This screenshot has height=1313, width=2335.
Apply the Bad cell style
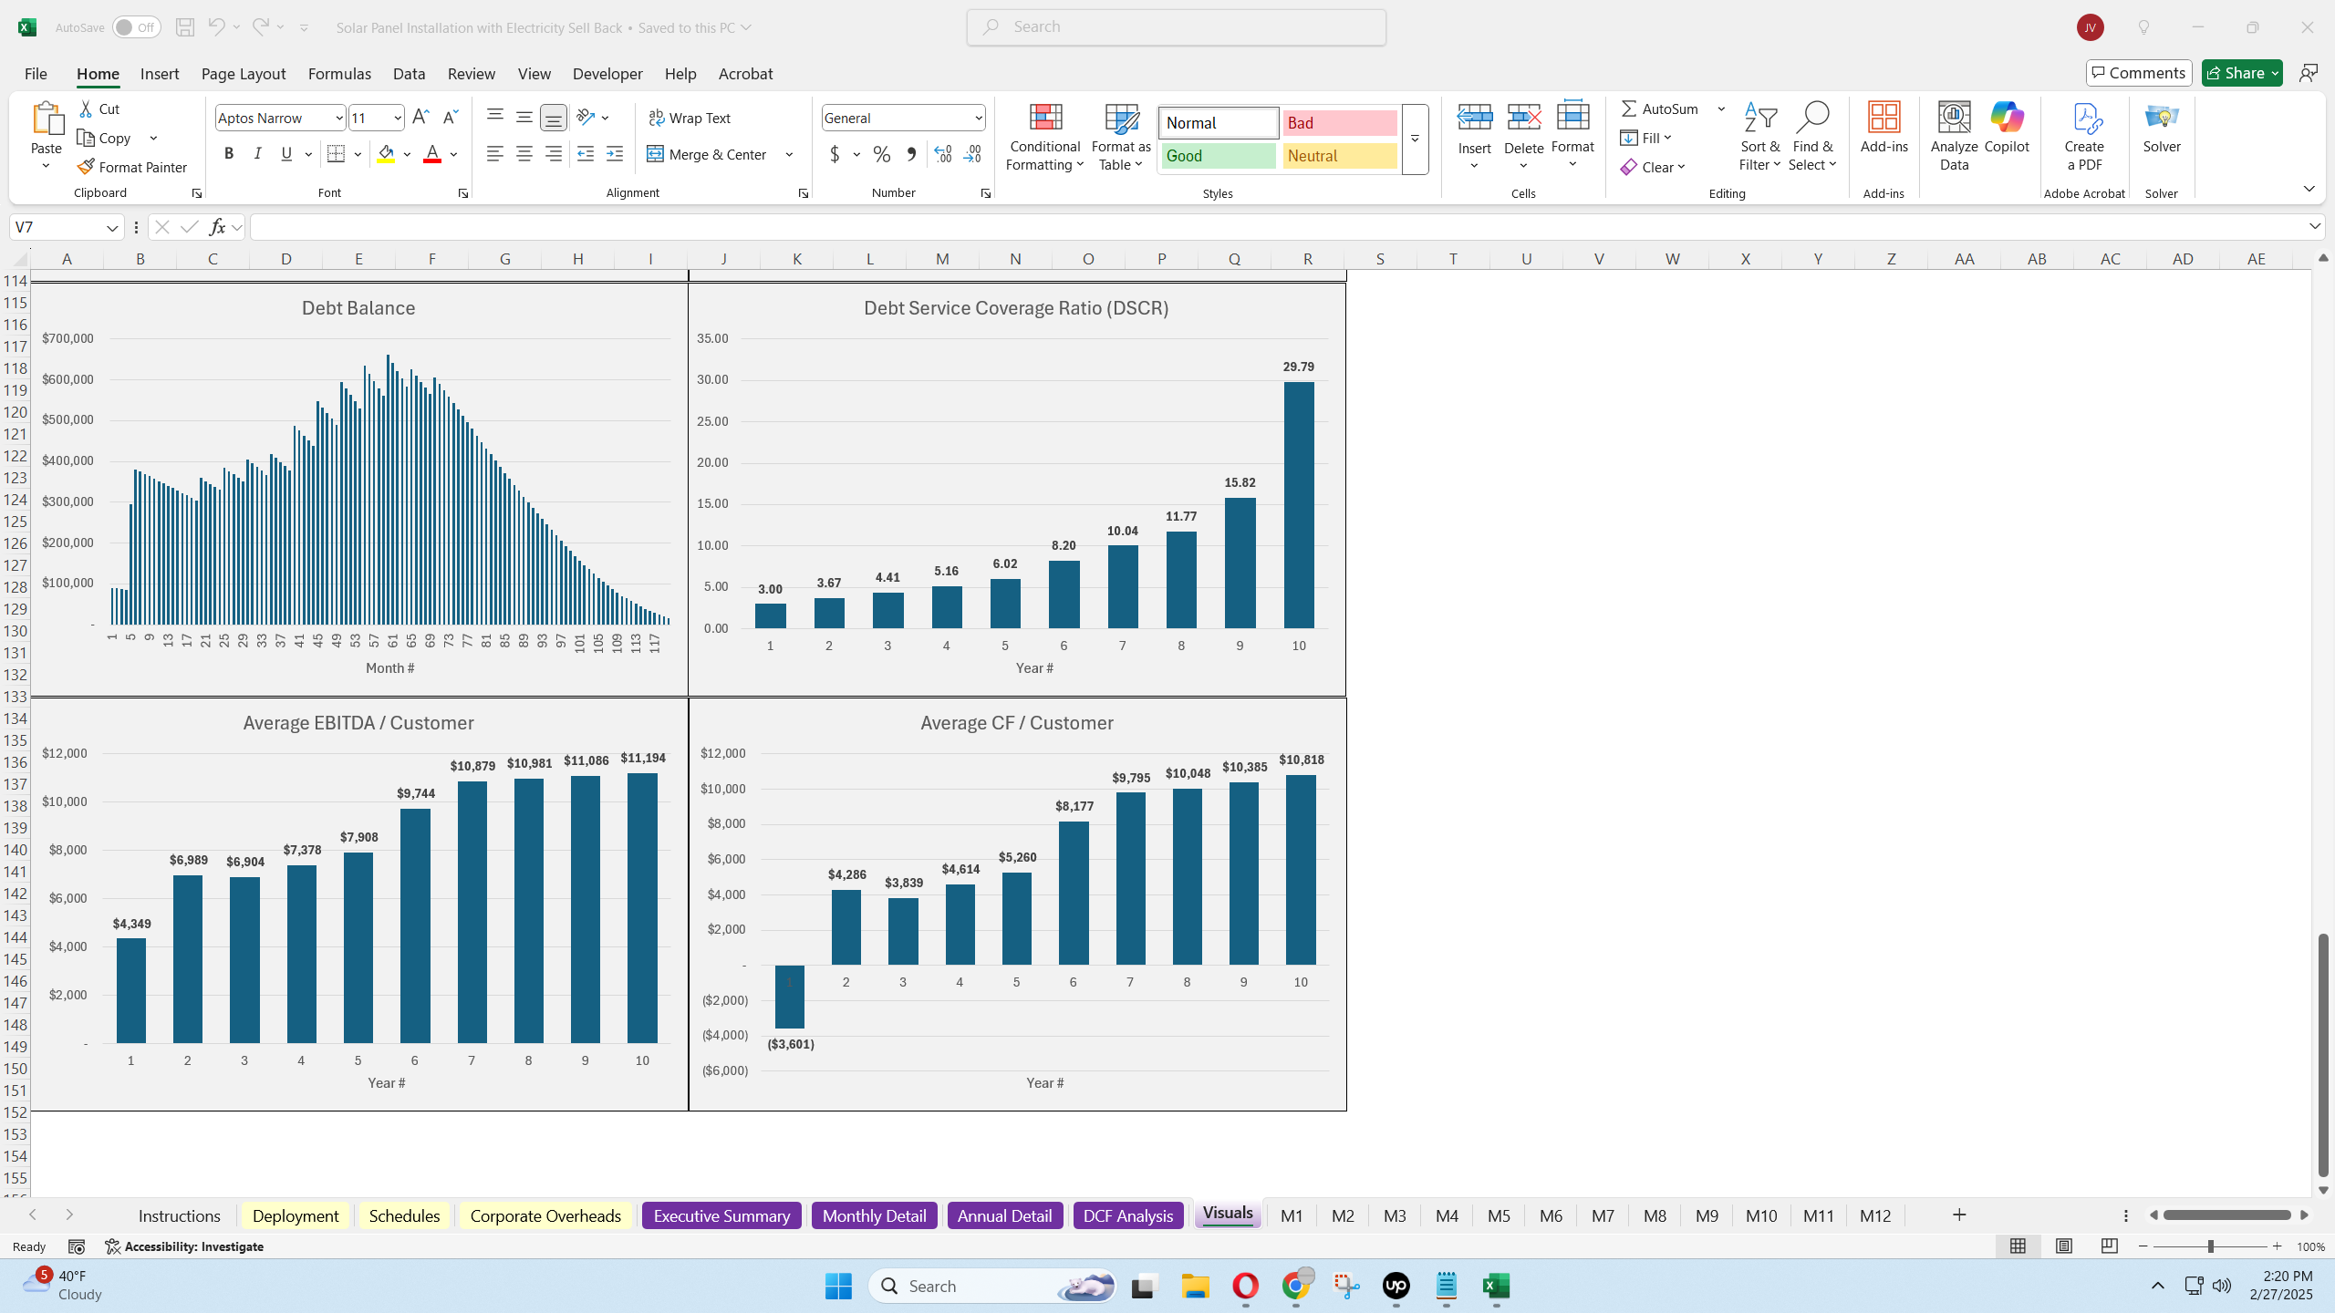coord(1339,123)
